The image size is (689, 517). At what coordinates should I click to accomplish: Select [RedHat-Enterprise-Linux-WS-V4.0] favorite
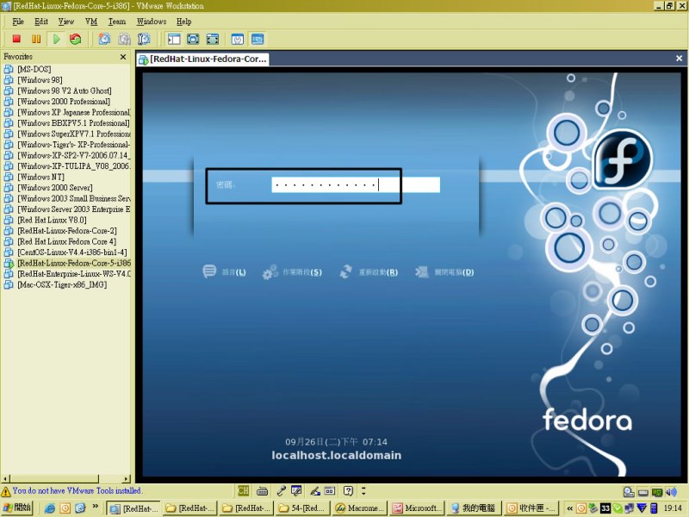pyautogui.click(x=74, y=274)
